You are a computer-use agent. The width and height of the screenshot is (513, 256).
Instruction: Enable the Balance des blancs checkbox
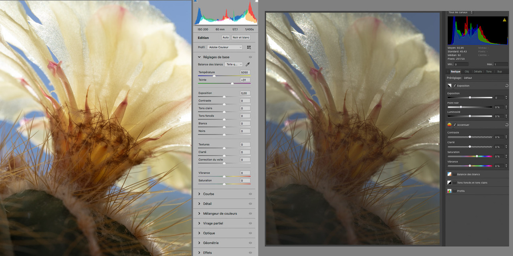pos(454,174)
